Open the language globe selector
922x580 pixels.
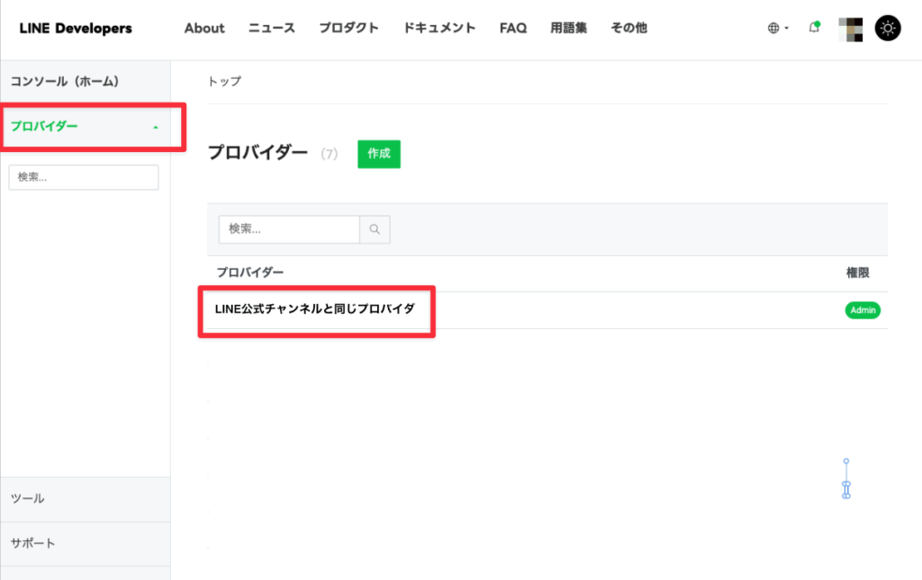777,29
